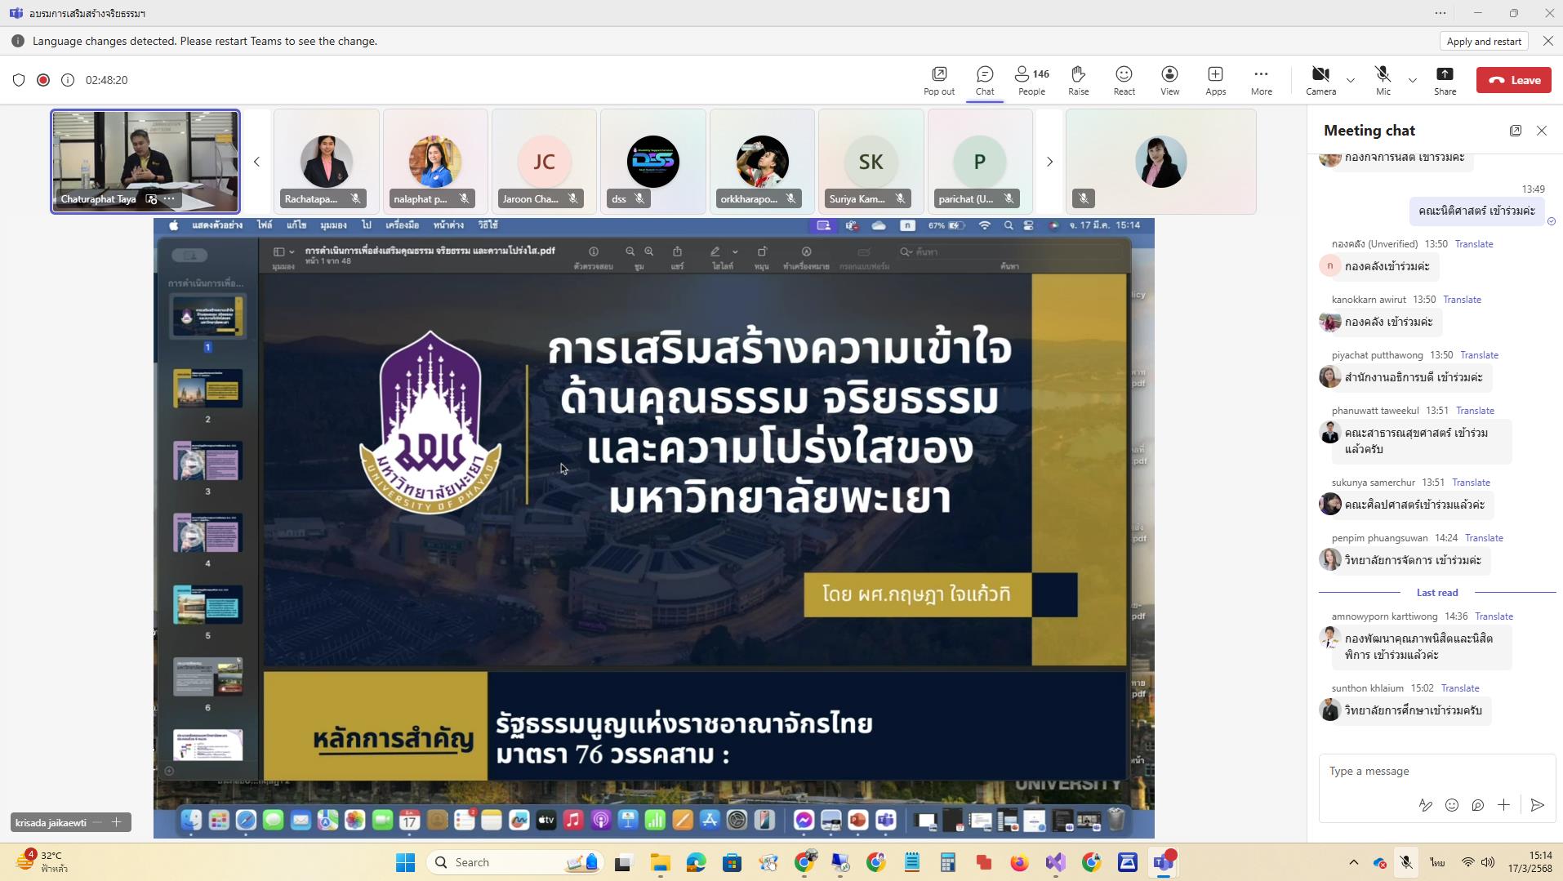Show next participants in gallery
Image resolution: width=1563 pixels, height=881 pixels.
[1049, 162]
